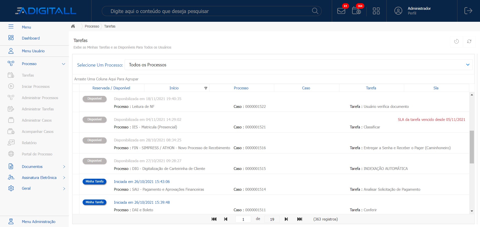Go to first page of results
Viewport: 480px width, 227px height.
click(x=214, y=219)
